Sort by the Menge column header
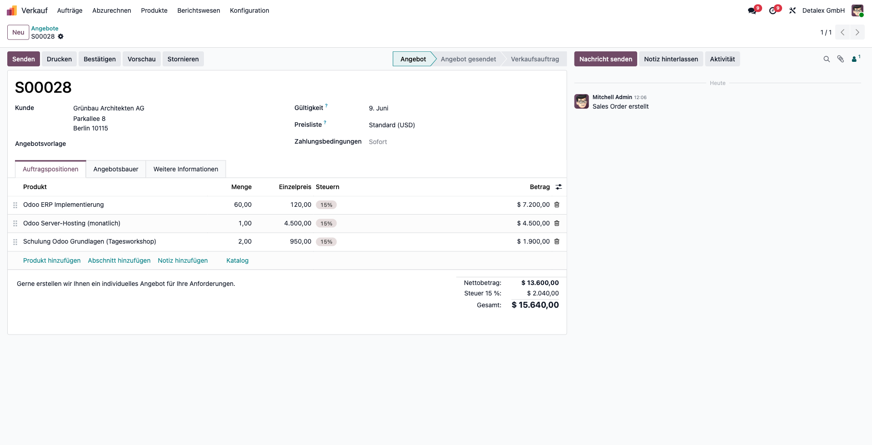872x445 pixels. point(241,187)
